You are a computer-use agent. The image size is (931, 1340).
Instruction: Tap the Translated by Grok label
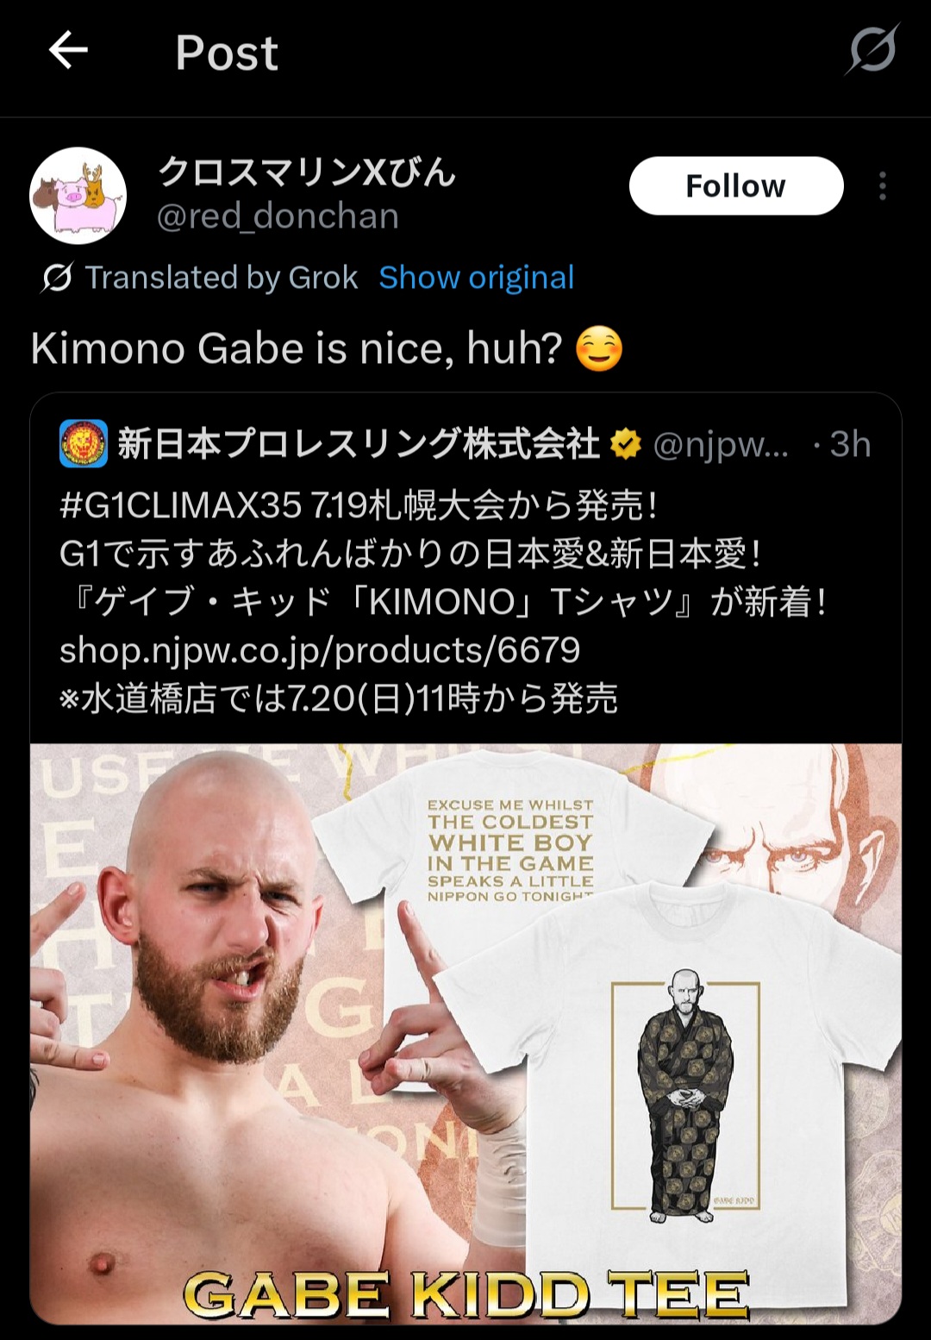click(x=221, y=278)
